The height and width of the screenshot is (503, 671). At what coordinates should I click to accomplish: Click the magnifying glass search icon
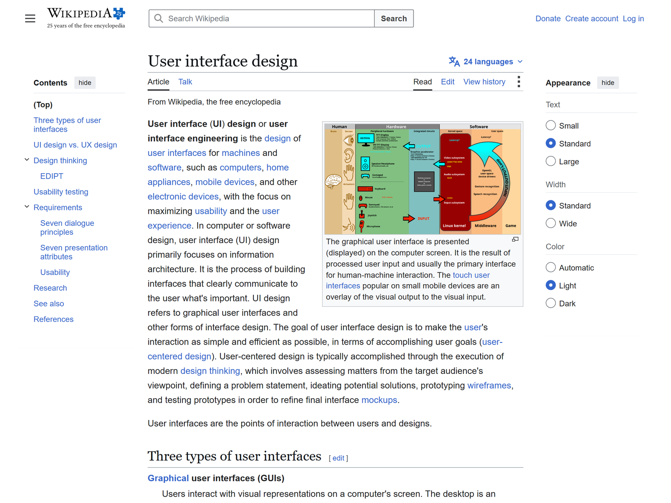[159, 18]
